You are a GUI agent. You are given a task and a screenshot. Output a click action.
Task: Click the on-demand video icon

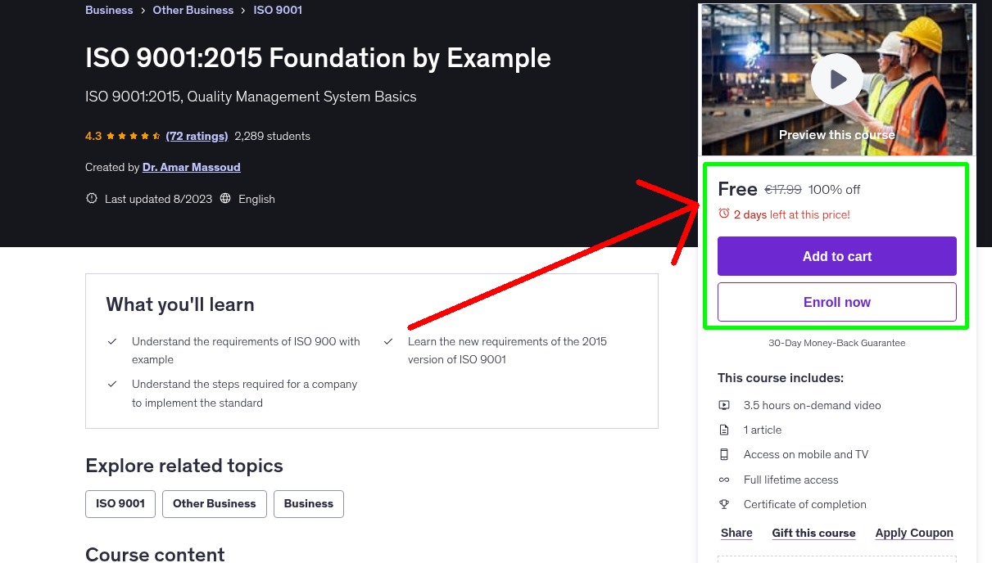click(x=724, y=404)
